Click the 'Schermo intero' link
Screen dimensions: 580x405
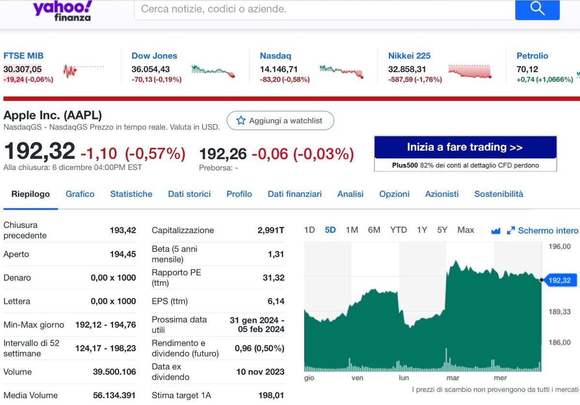coord(548,231)
